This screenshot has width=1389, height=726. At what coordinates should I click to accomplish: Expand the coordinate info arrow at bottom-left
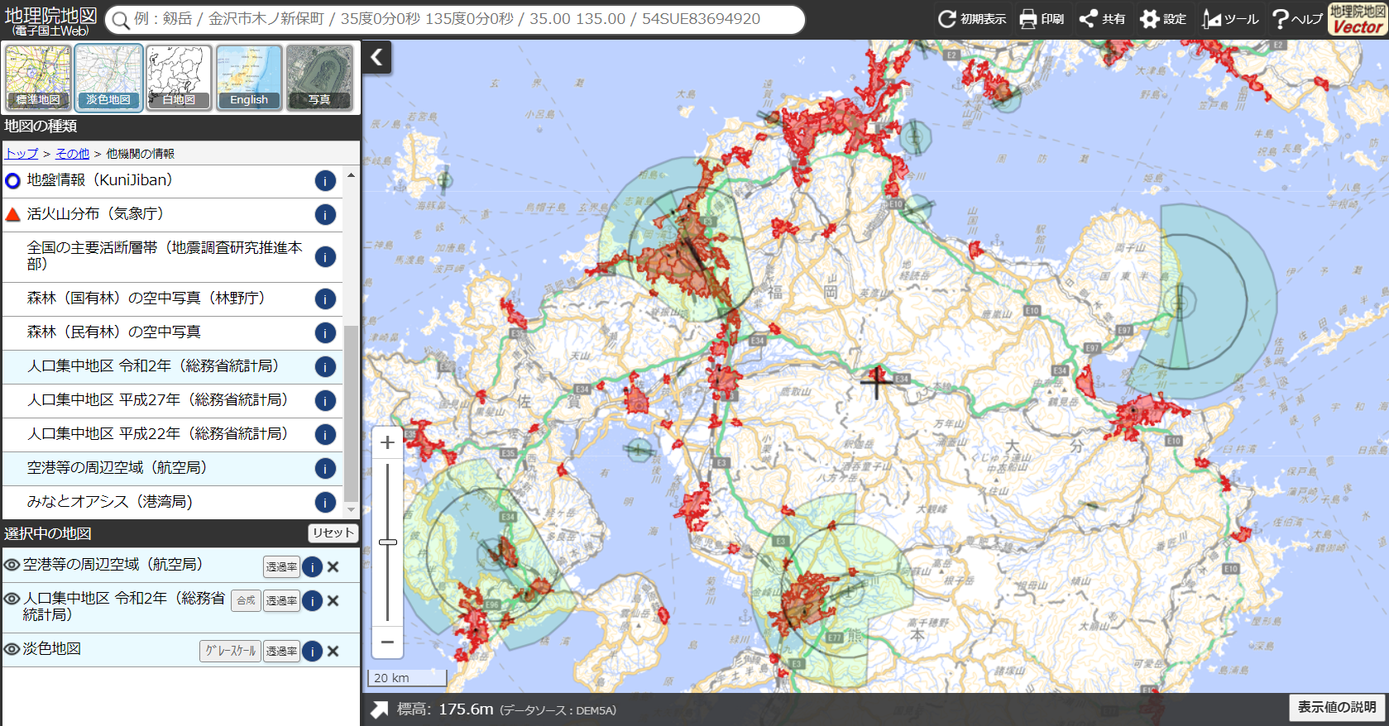click(x=379, y=709)
